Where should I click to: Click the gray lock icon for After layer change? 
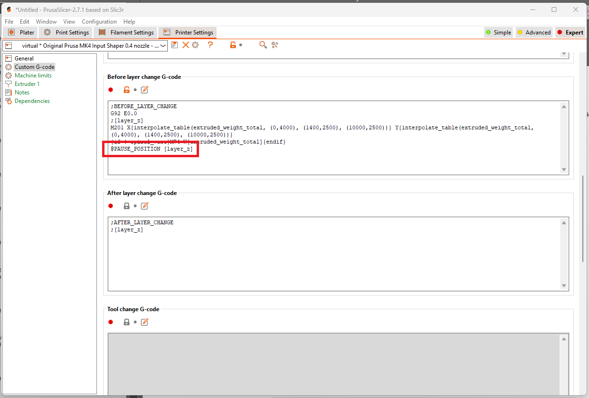coord(126,206)
